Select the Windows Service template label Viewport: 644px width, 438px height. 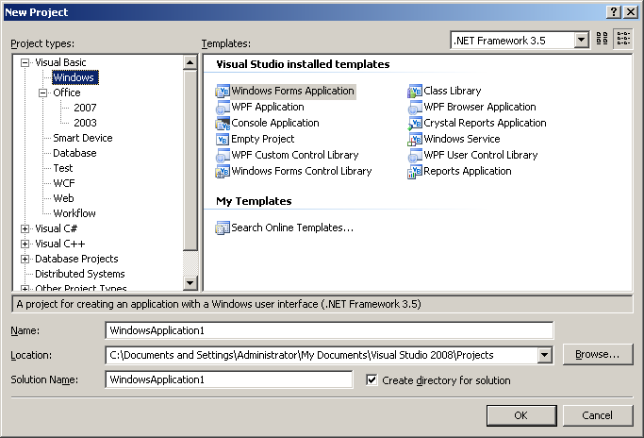pyautogui.click(x=462, y=139)
